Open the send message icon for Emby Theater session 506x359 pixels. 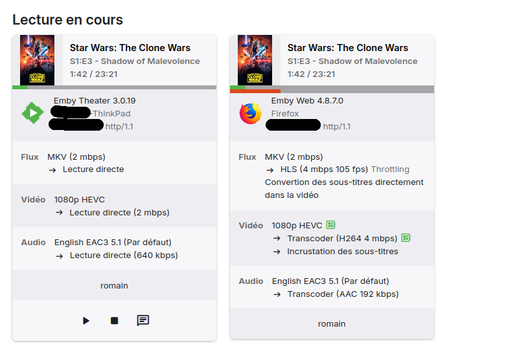point(143,320)
